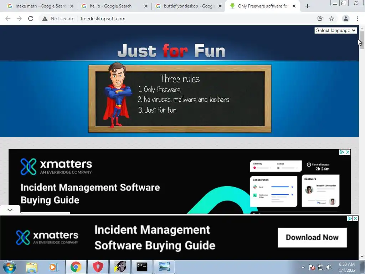Close the 'Only Freeware software' tab
This screenshot has height=274, width=365.
[x=294, y=6]
